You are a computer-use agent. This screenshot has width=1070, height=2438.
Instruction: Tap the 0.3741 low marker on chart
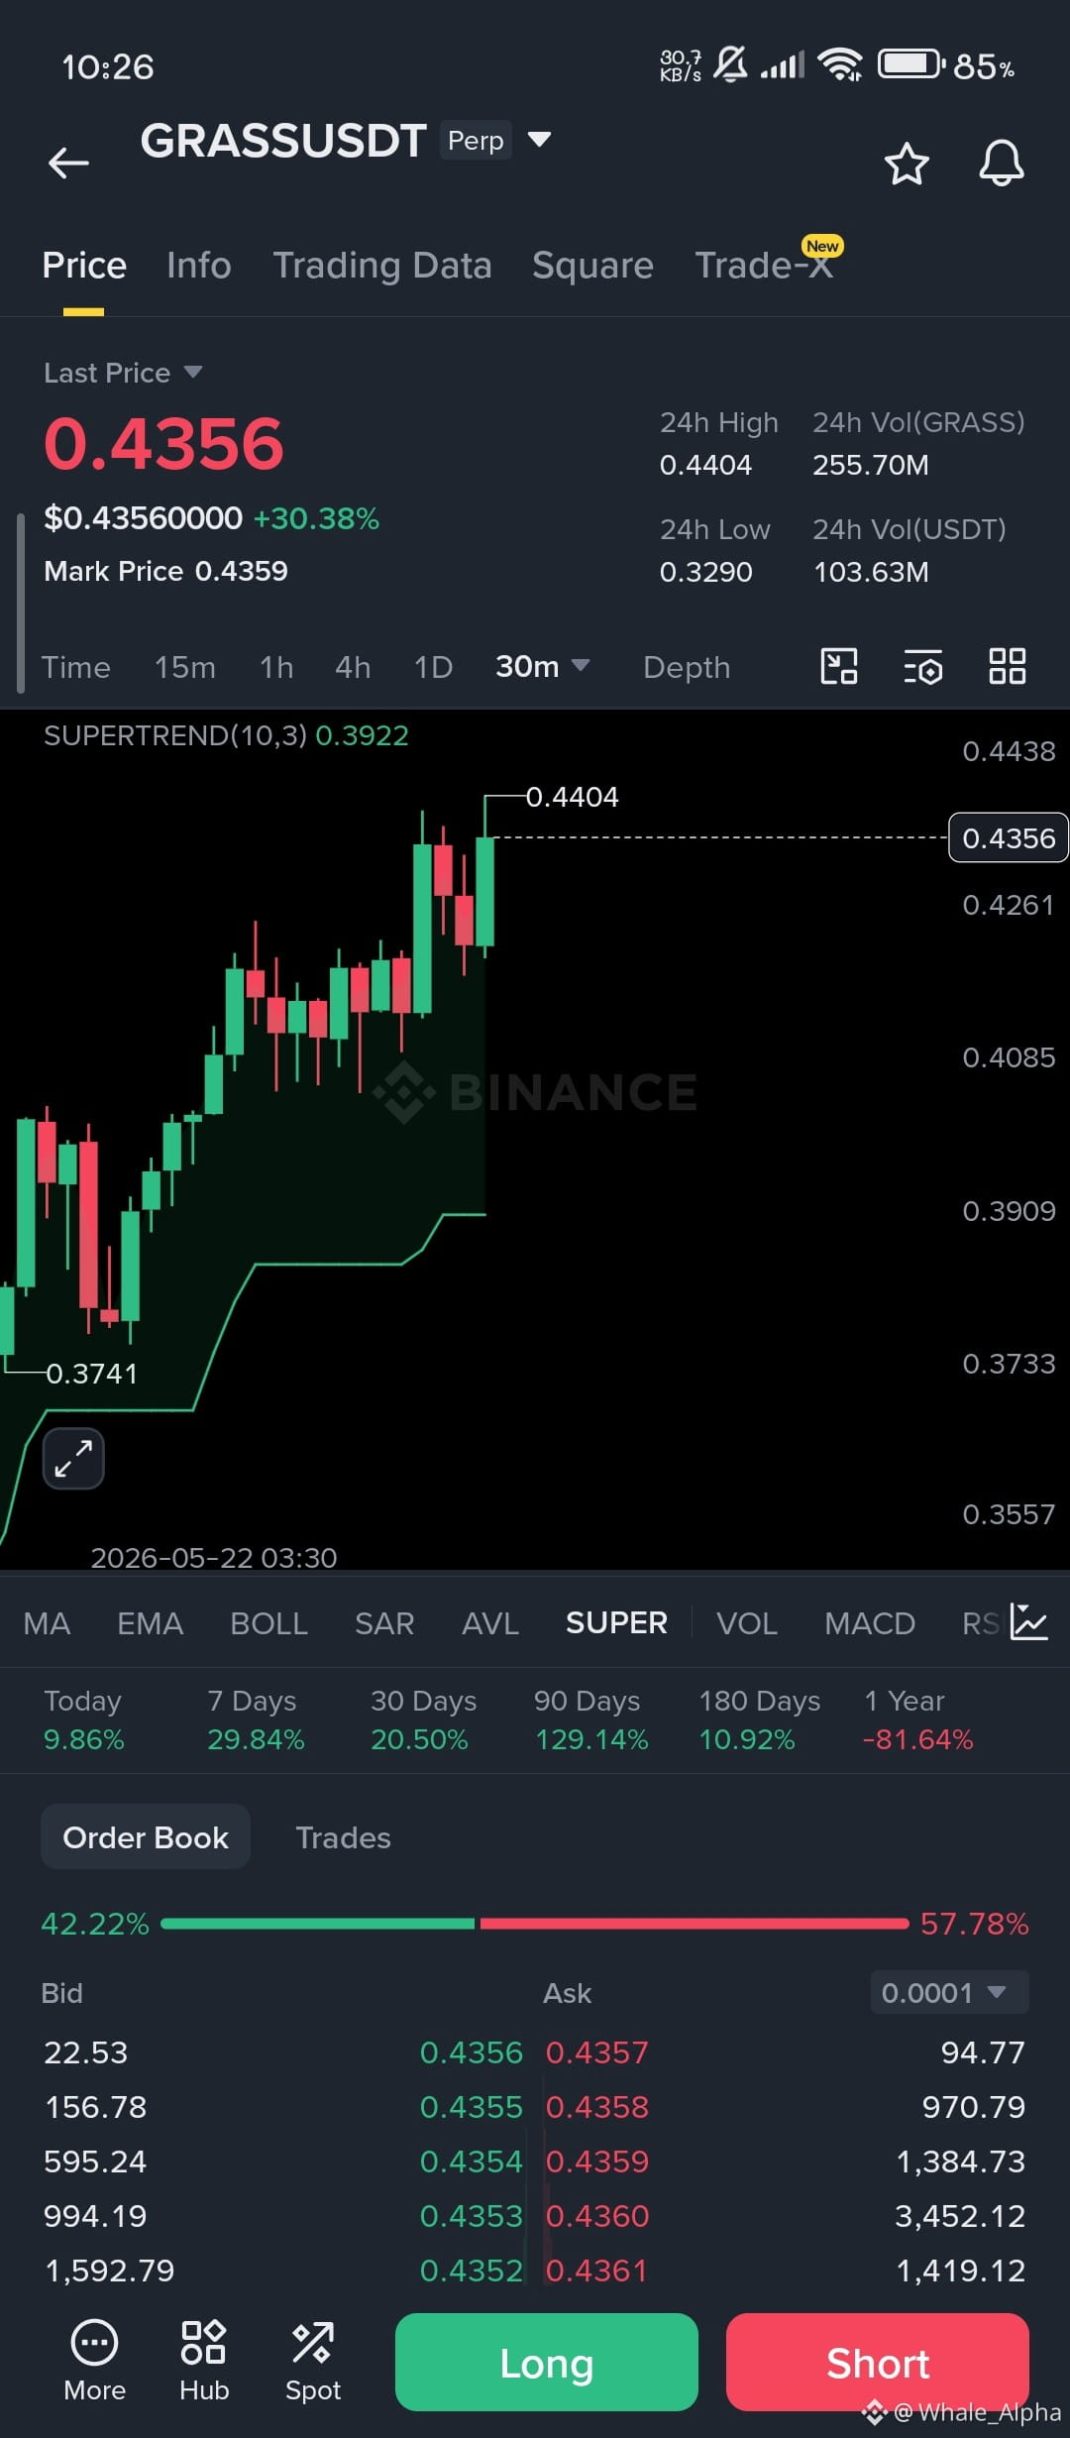pos(92,1374)
